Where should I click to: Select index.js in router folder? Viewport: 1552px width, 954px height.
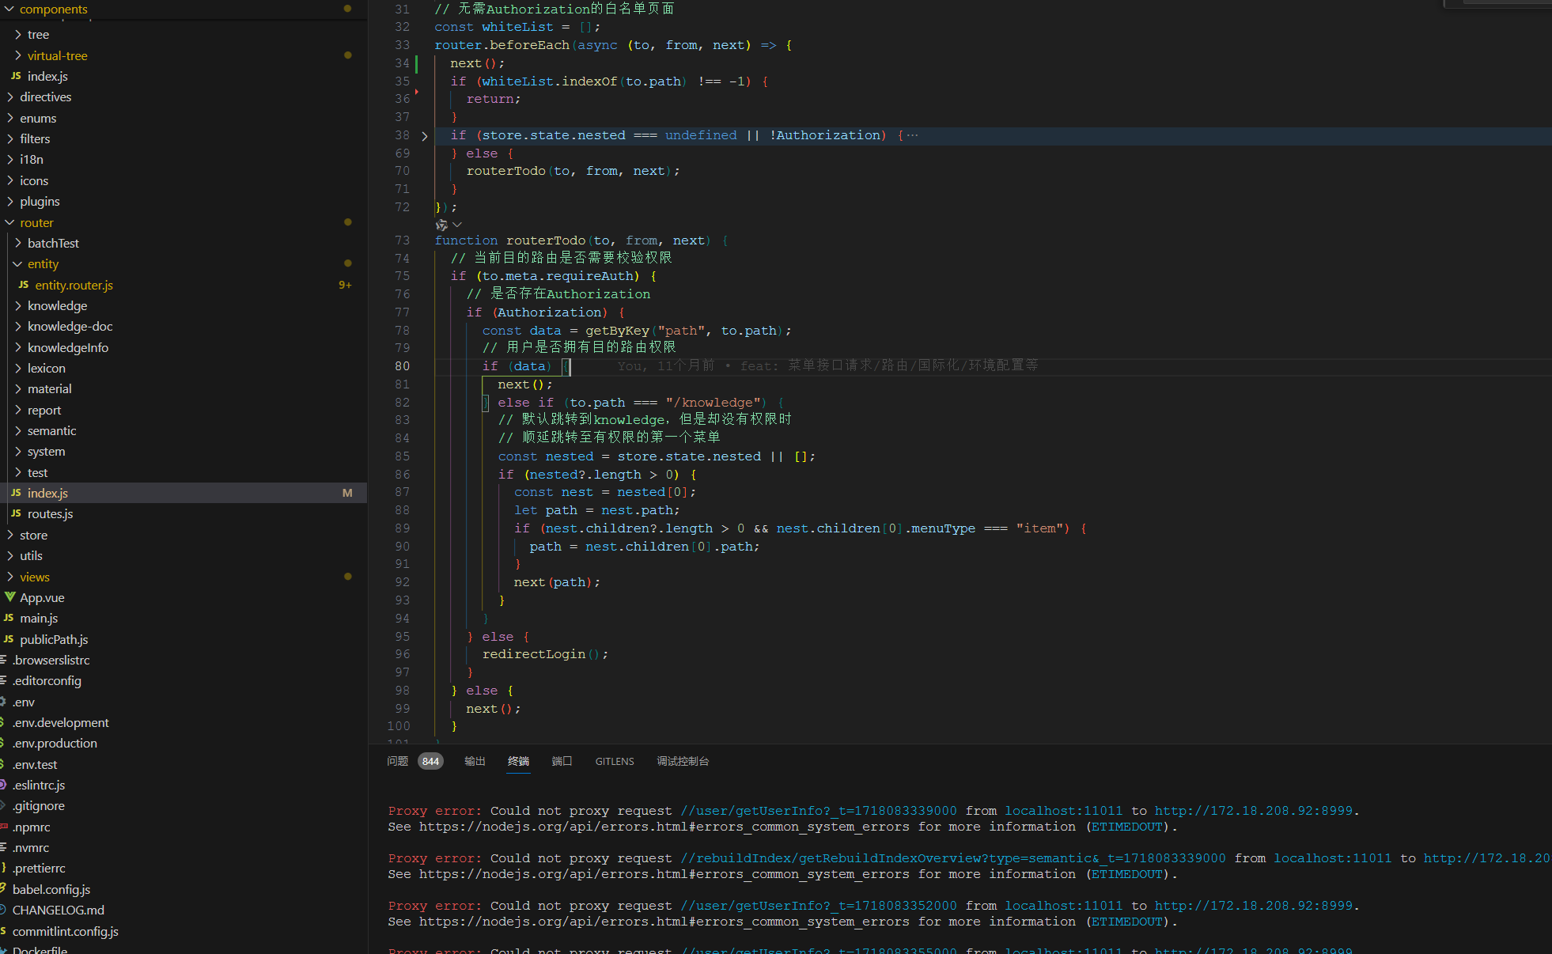[x=47, y=494]
